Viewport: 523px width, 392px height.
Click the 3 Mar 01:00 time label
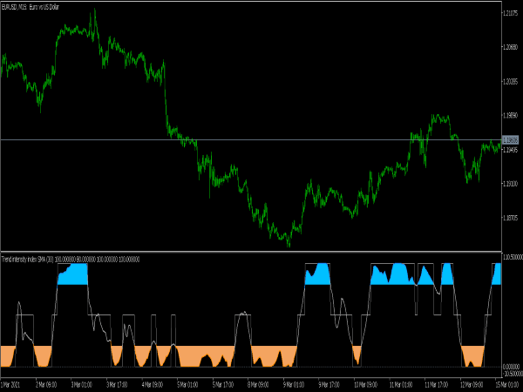pos(82,385)
